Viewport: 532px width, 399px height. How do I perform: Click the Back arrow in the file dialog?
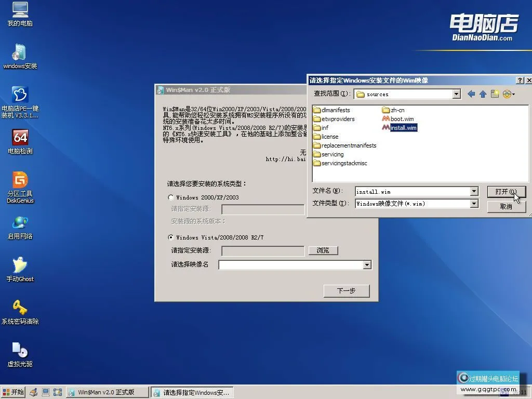coord(471,94)
